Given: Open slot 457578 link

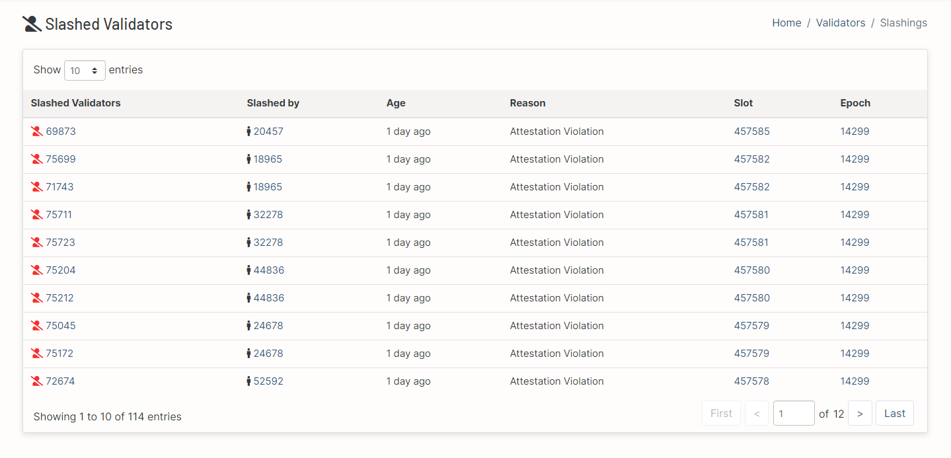Looking at the screenshot, I should 751,381.
